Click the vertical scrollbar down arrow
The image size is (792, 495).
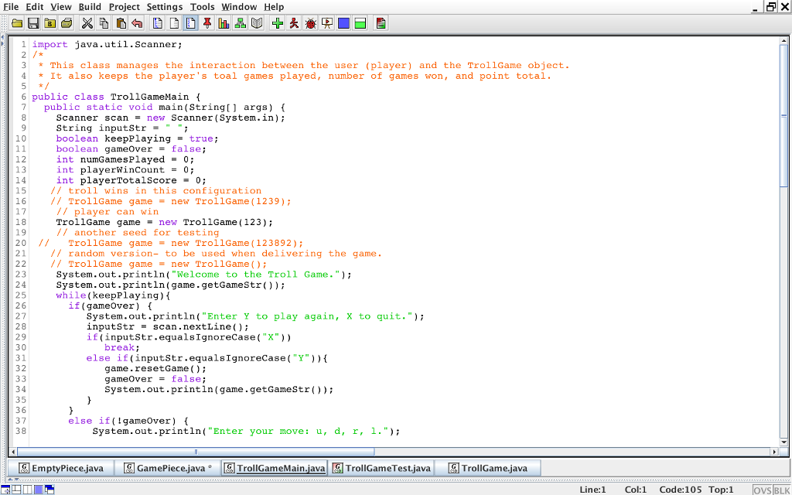coord(783,441)
